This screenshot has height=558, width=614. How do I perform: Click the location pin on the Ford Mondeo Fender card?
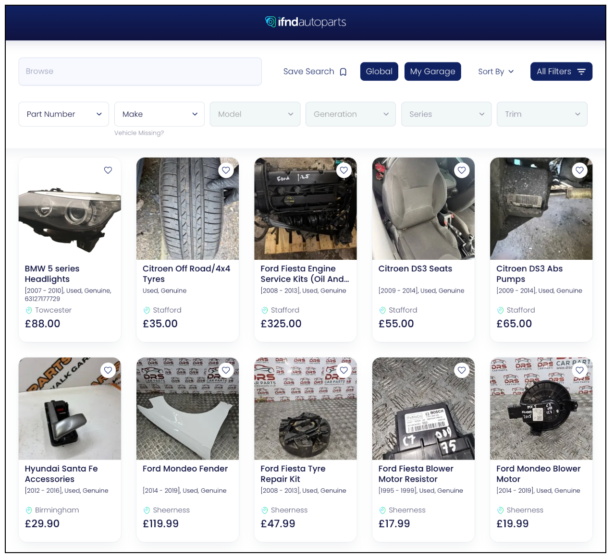(x=147, y=510)
